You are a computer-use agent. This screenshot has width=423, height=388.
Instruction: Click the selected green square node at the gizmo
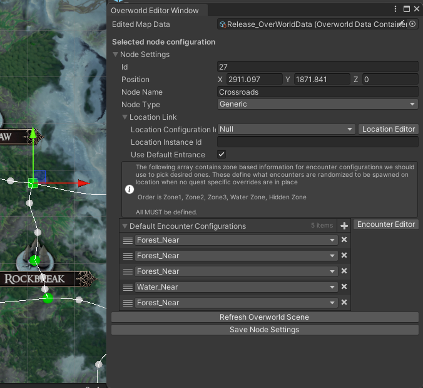33,183
